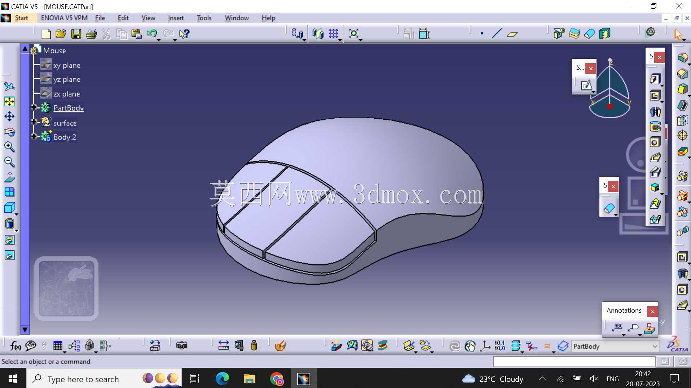Click the Text annotation ABC icon

coord(618,327)
